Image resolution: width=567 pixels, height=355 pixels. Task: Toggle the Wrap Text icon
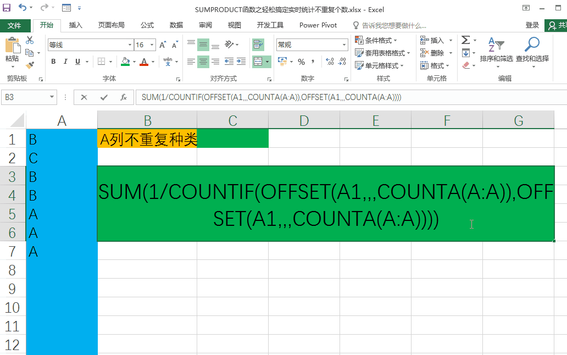(x=258, y=45)
